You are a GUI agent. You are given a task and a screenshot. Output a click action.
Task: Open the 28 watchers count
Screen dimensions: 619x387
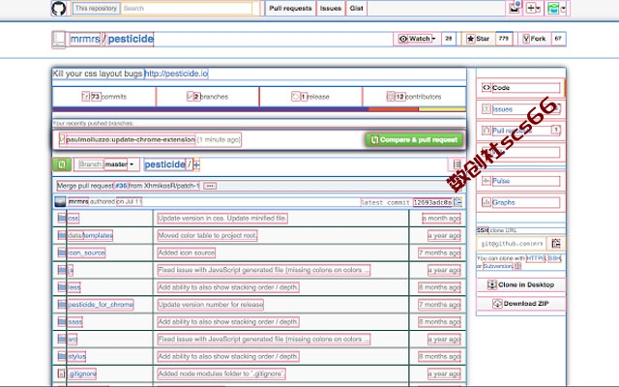[x=449, y=39]
